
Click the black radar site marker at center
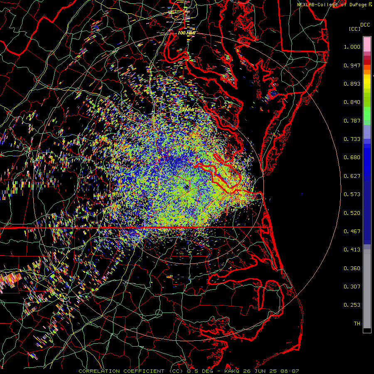click(187, 187)
